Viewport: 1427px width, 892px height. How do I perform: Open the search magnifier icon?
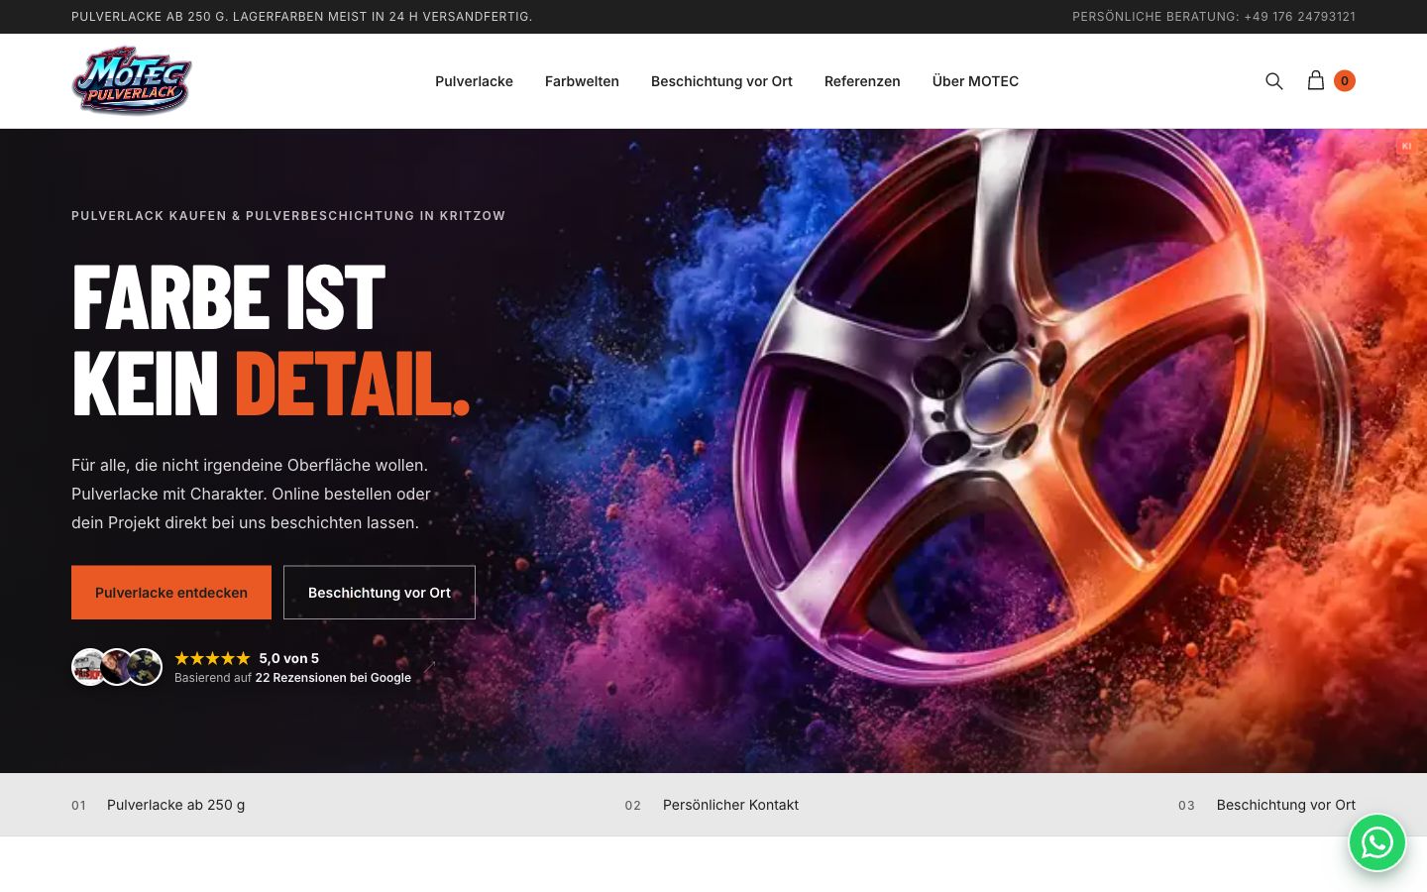(1274, 81)
